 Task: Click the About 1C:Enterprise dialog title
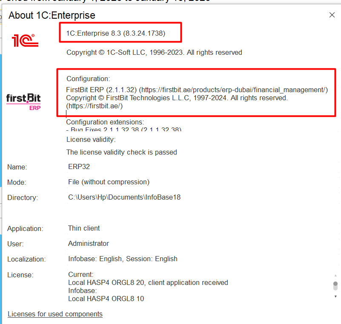(52, 15)
